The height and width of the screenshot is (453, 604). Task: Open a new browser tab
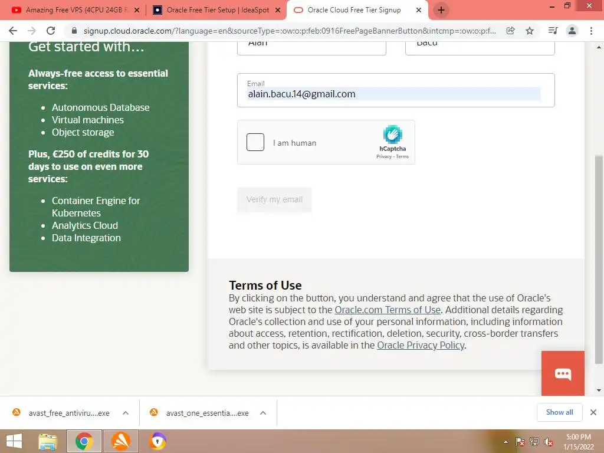point(441,10)
